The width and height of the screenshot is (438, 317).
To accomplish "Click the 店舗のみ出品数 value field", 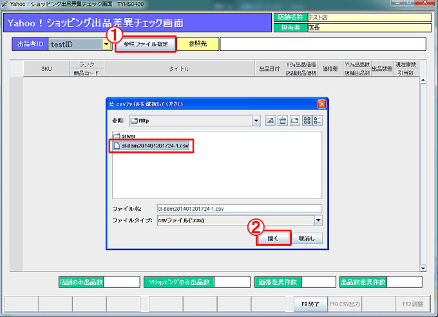I will tap(122, 282).
